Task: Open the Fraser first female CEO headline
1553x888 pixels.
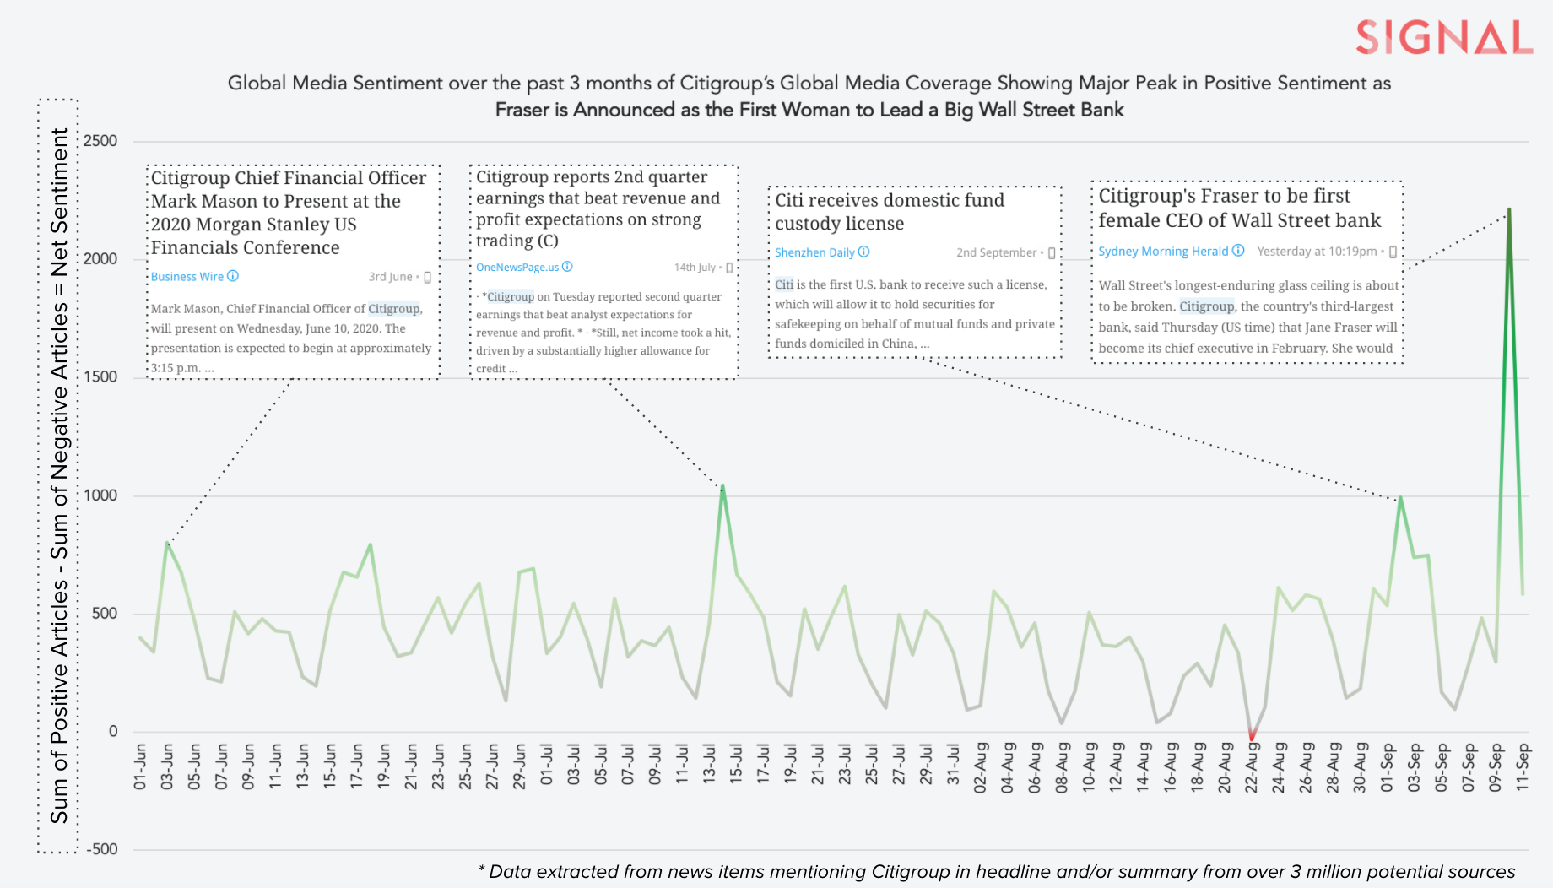Action: (1239, 208)
